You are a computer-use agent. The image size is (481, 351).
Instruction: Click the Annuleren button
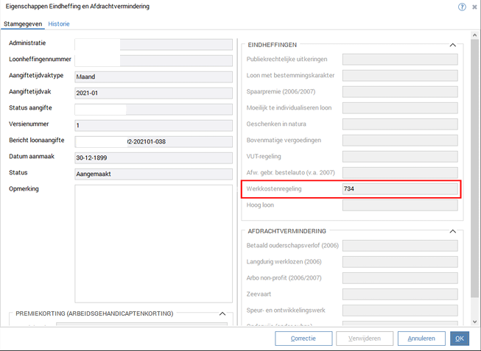[x=421, y=338]
